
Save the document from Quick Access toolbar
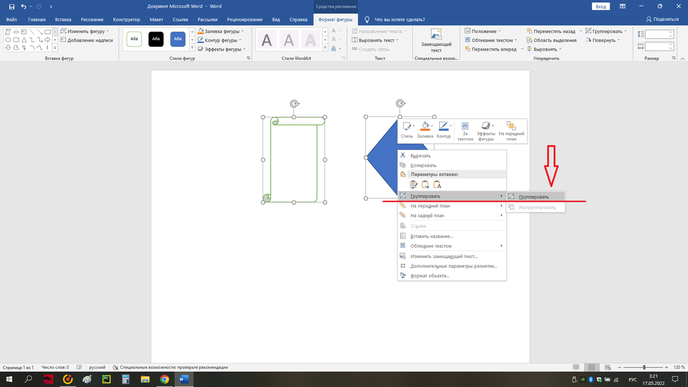11,6
